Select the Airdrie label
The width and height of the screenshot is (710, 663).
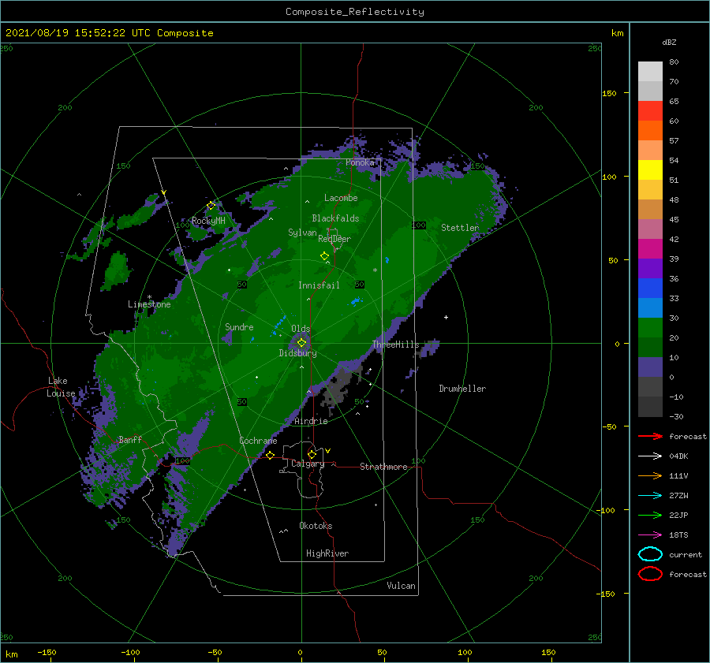point(311,421)
